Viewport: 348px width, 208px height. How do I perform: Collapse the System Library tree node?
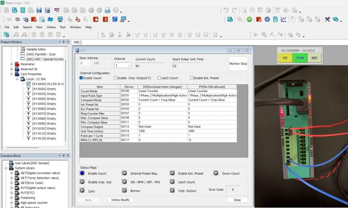pos(6,168)
